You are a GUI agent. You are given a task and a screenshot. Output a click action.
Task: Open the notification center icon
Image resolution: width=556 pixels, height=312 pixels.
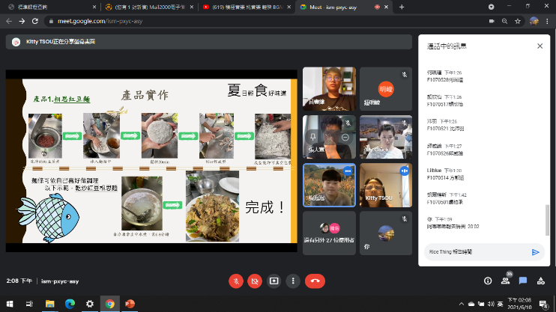[543, 304]
